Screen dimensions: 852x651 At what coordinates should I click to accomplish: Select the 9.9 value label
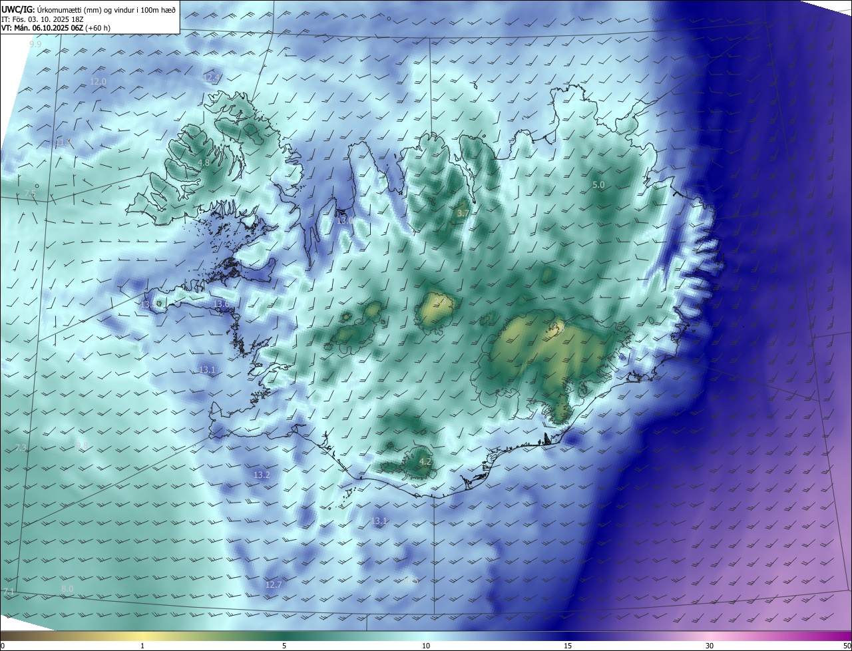tap(35, 44)
